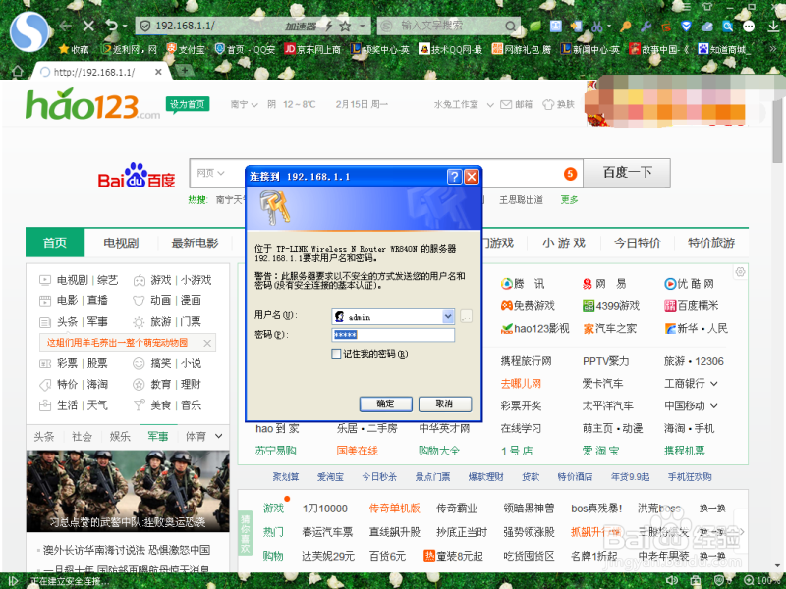Open the scissors tool dropdown arrow

(608, 26)
